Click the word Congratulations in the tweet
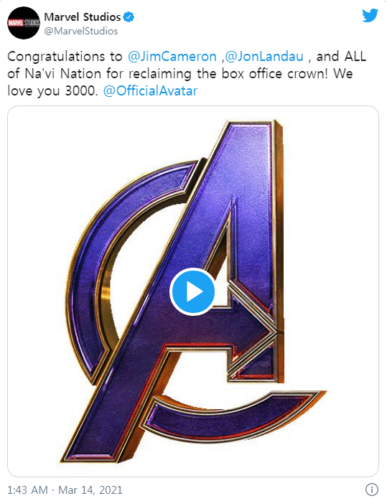Image resolution: width=387 pixels, height=501 pixels. click(56, 57)
